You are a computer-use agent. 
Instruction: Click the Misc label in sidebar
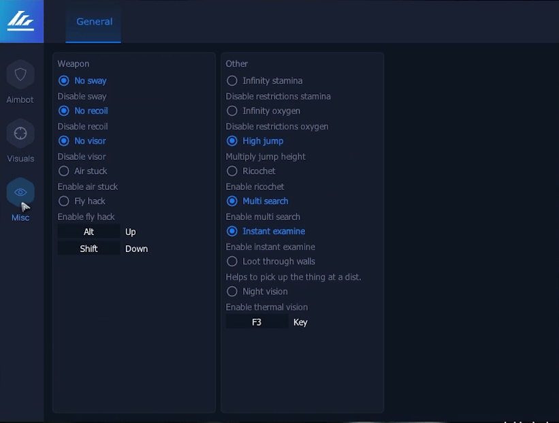20,217
